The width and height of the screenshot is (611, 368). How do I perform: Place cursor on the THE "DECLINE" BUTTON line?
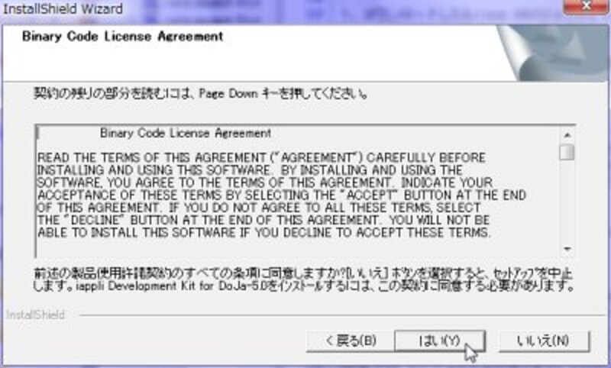pyautogui.click(x=263, y=220)
